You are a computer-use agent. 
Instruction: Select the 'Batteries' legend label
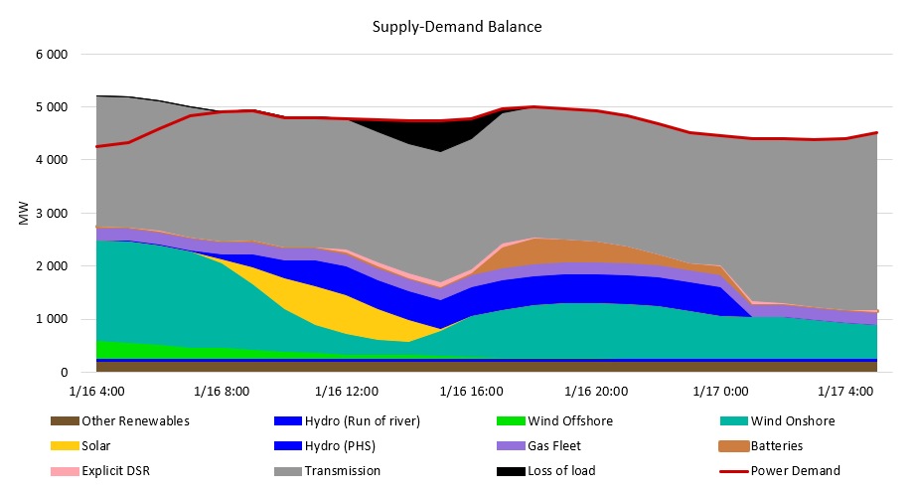pyautogui.click(x=777, y=446)
